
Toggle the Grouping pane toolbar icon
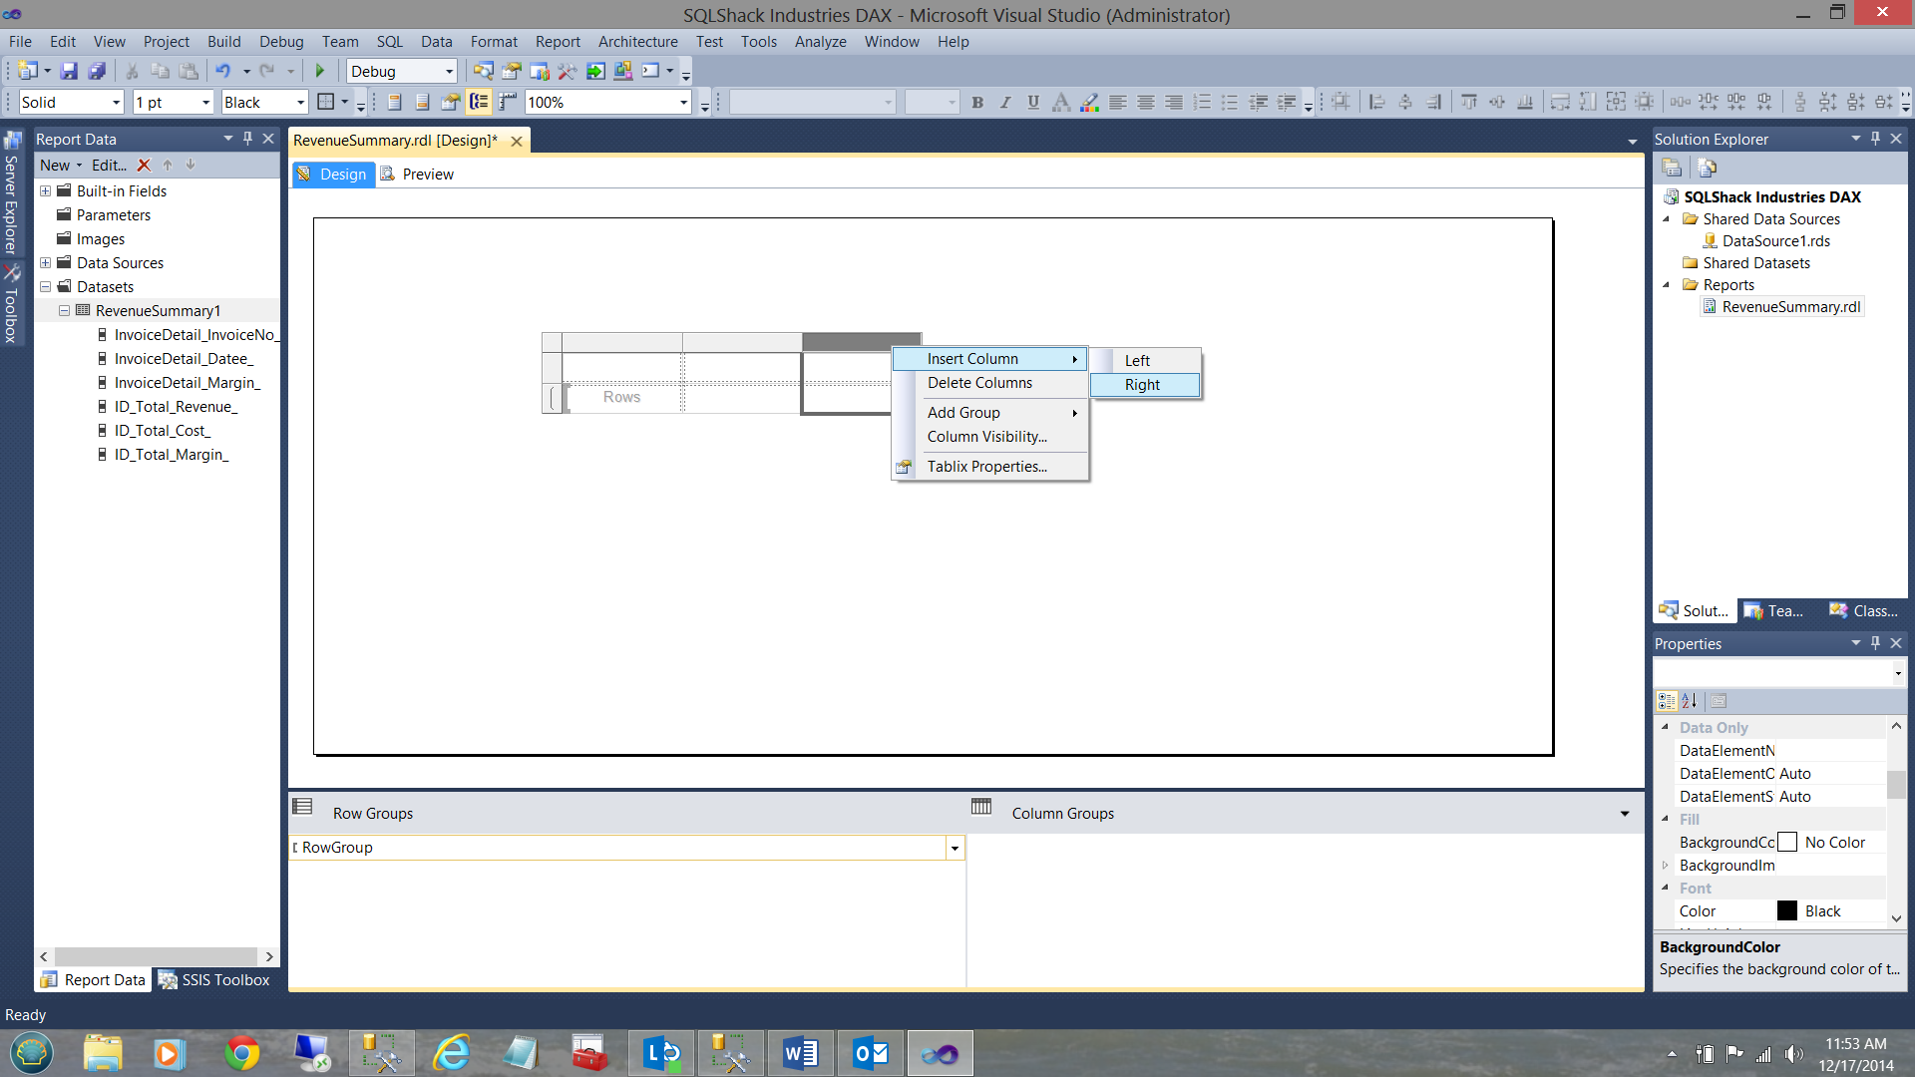point(480,102)
